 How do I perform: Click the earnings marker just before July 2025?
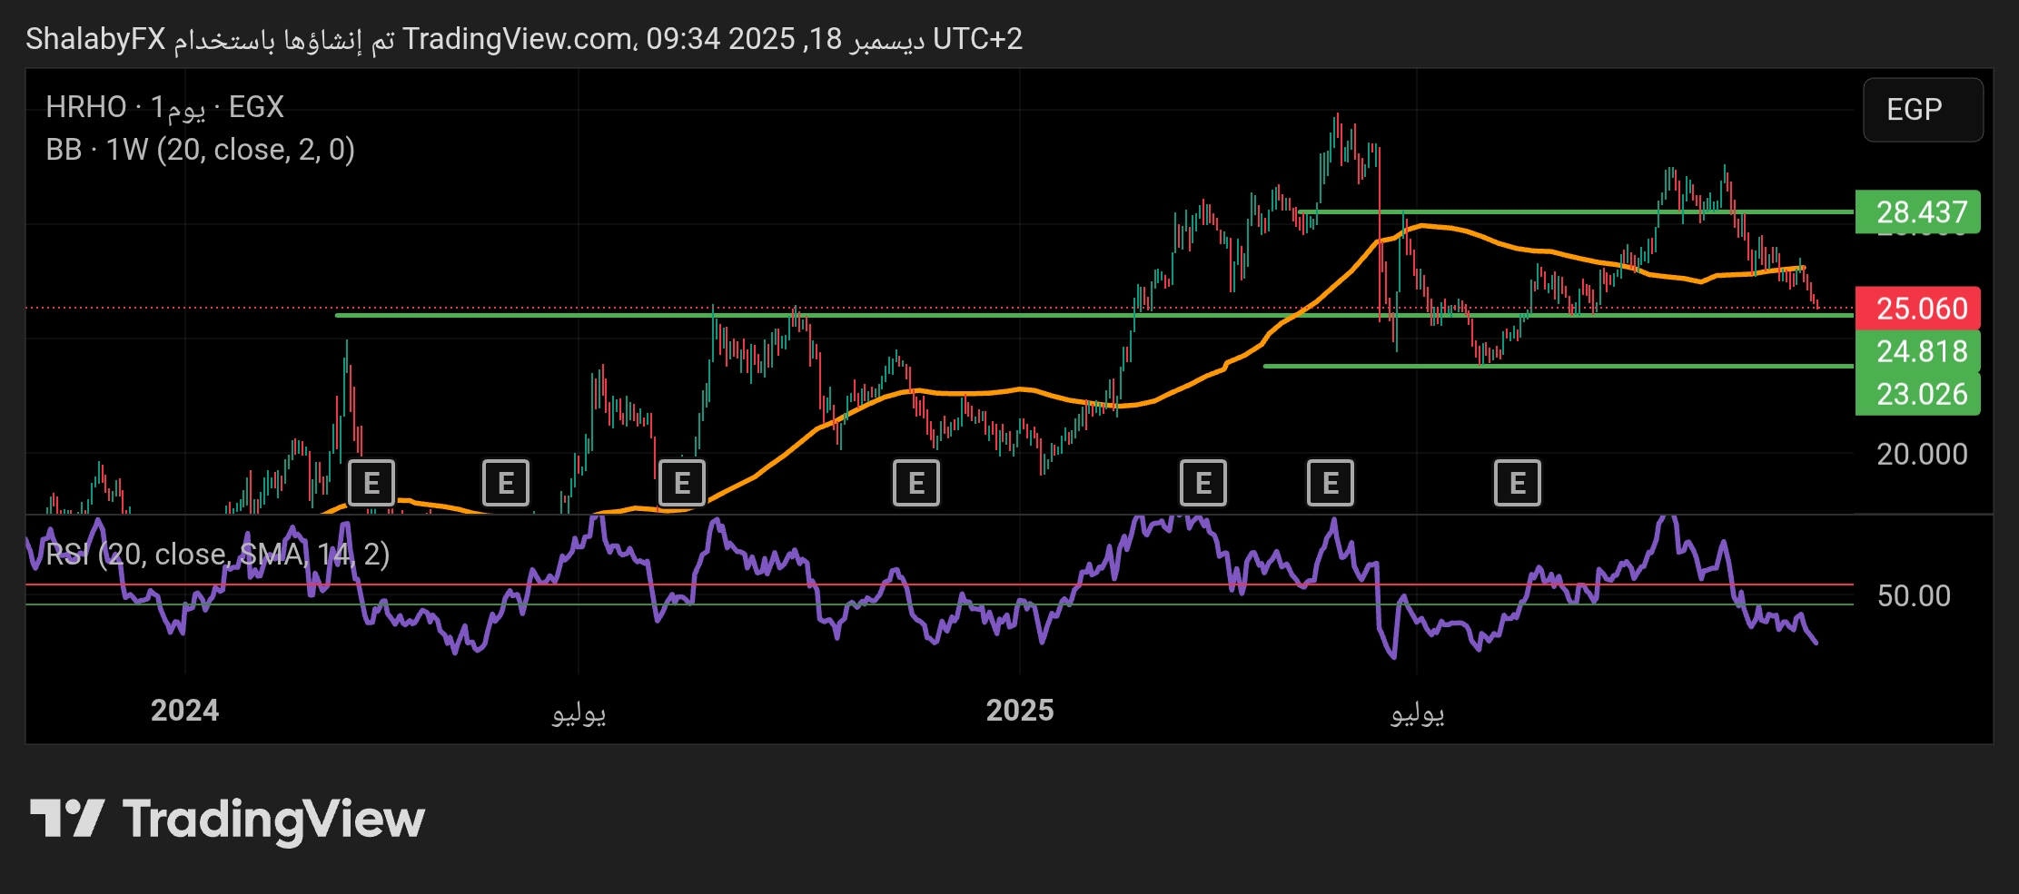[1331, 484]
